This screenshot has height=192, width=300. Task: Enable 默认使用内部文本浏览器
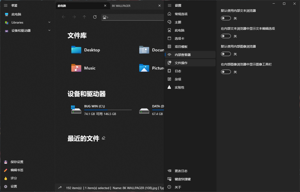point(226,18)
